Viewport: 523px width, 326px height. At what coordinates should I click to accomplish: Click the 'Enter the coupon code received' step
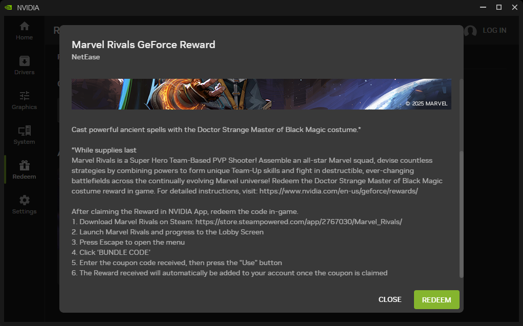click(177, 263)
